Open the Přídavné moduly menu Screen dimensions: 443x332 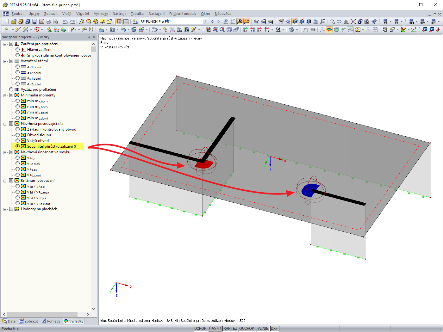(x=183, y=14)
